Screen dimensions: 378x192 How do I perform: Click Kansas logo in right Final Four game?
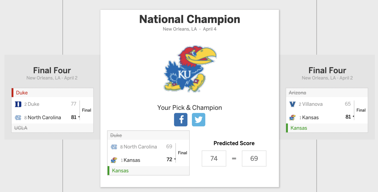coord(292,117)
